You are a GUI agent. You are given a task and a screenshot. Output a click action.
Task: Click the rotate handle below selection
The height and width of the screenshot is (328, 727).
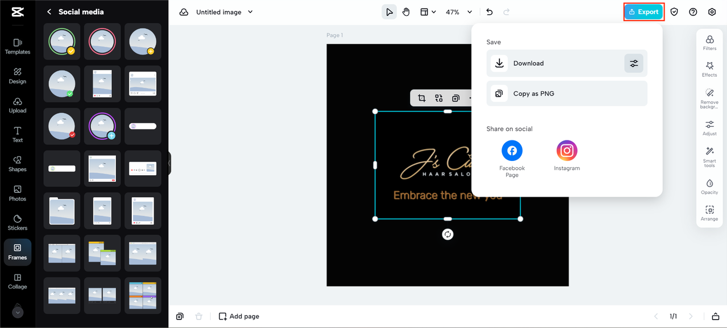(x=448, y=234)
